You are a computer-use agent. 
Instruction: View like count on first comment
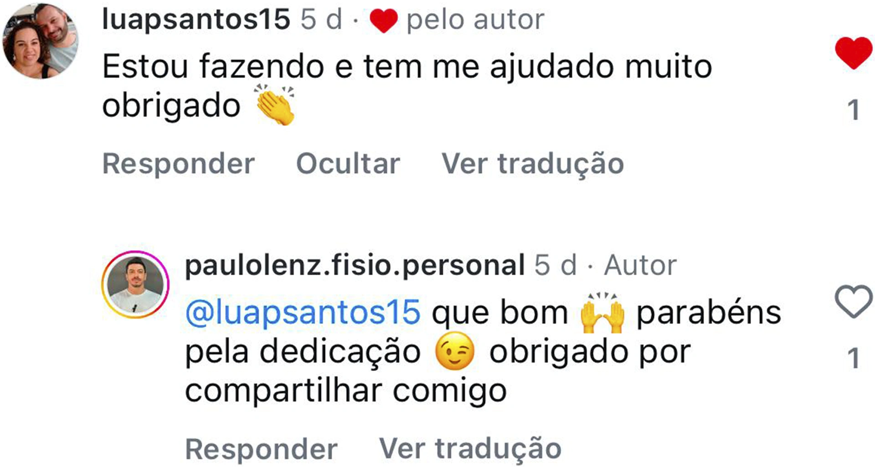[853, 110]
